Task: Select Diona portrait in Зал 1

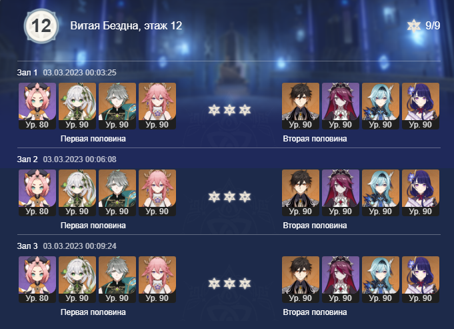Action: coord(37,106)
